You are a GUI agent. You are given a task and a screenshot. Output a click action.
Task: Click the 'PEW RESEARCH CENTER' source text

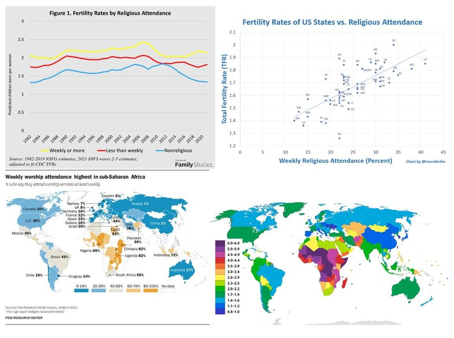[24, 318]
